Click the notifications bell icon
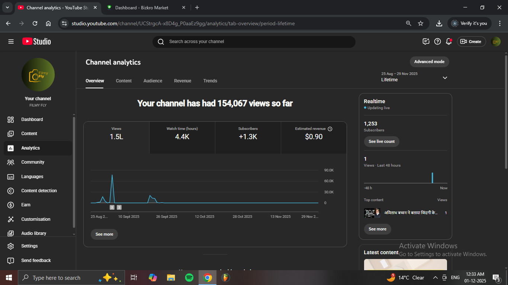Image resolution: width=508 pixels, height=285 pixels. point(448,42)
